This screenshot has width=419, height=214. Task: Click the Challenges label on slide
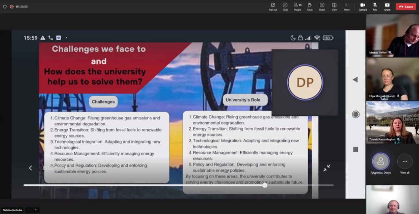point(103,102)
